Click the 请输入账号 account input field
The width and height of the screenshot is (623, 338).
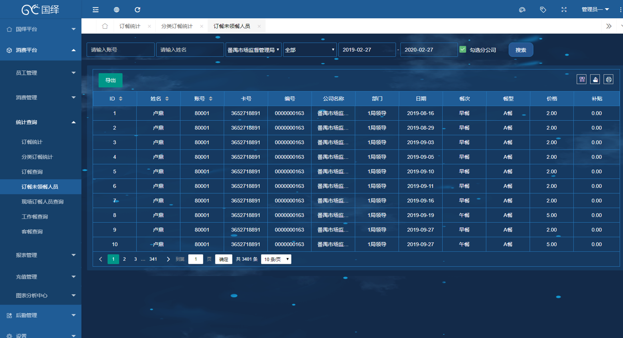[x=120, y=50]
